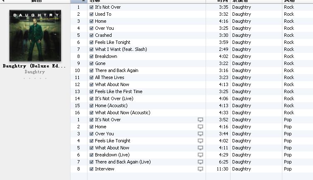Click the Daughtry album cover artwork
This screenshot has height=180, width=313.
point(35,36)
